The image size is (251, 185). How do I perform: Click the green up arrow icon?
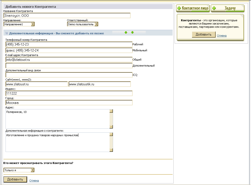click(x=132, y=32)
